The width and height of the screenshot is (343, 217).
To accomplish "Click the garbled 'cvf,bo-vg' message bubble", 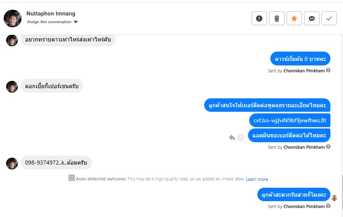I will click(x=289, y=120).
